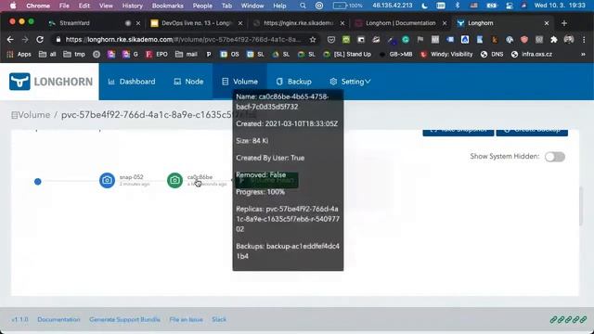Open the People menu
594x334 pixels.
pyautogui.click(x=202, y=6)
